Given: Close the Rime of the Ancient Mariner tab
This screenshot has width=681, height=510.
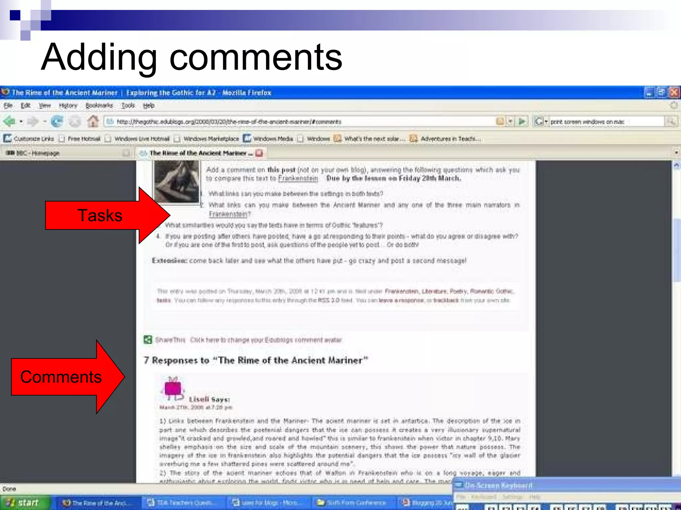Looking at the screenshot, I should [259, 153].
